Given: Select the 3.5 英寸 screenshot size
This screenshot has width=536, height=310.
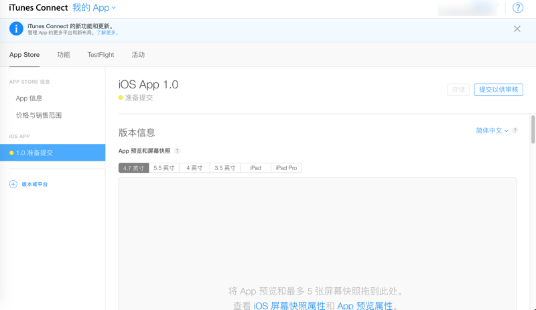Looking at the screenshot, I should coord(225,168).
